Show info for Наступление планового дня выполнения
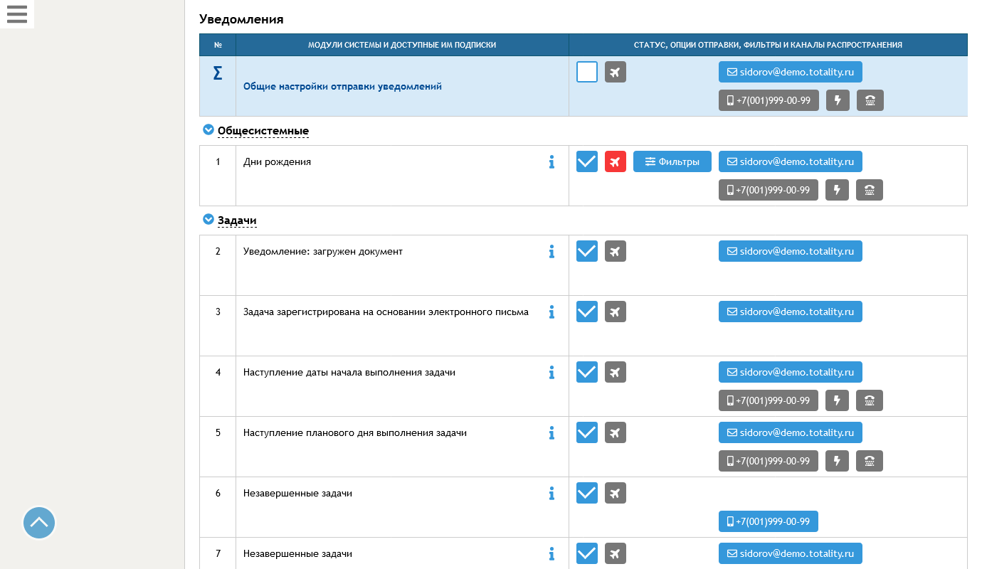Viewport: 982px width, 569px height. [551, 432]
